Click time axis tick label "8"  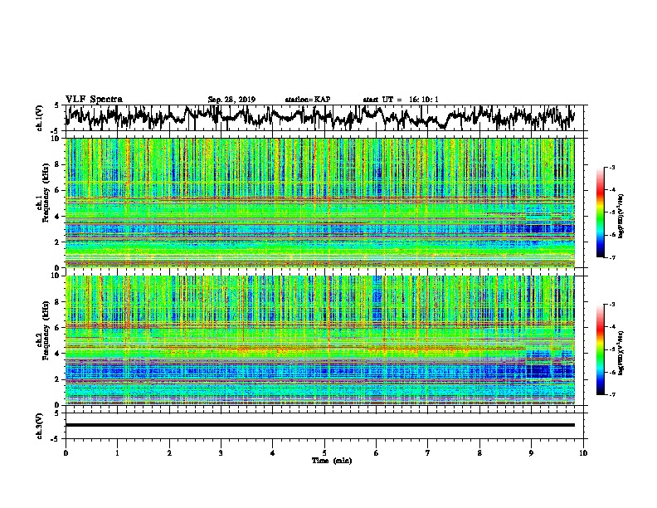pos(479,452)
